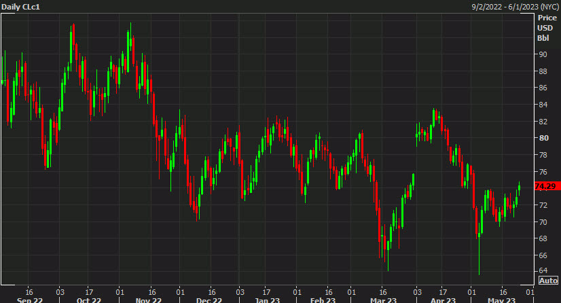Click the Sep 22 month label
This screenshot has width=561, height=303.
(30, 300)
